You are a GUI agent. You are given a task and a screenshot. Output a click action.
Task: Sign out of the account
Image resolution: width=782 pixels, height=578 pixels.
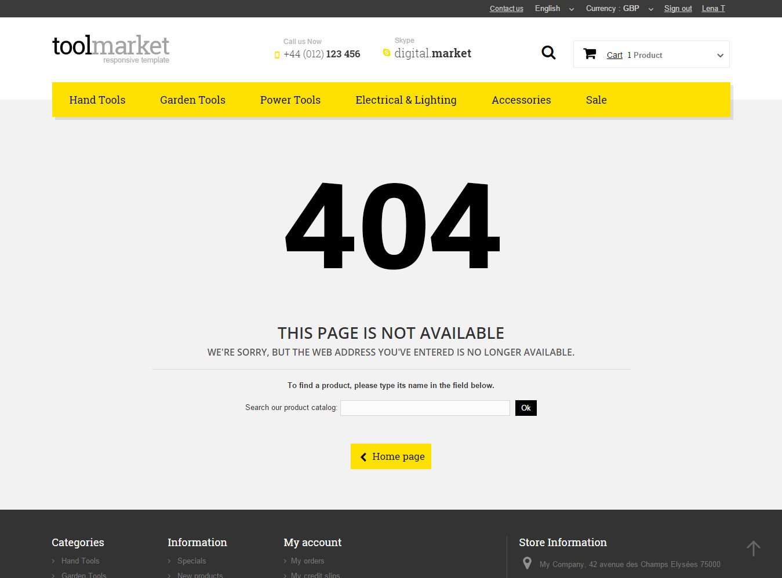coord(678,9)
